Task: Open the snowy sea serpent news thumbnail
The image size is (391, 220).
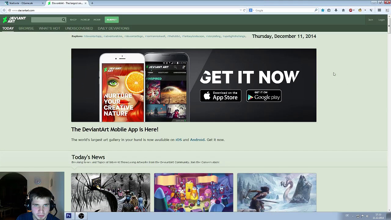Action: [276, 192]
